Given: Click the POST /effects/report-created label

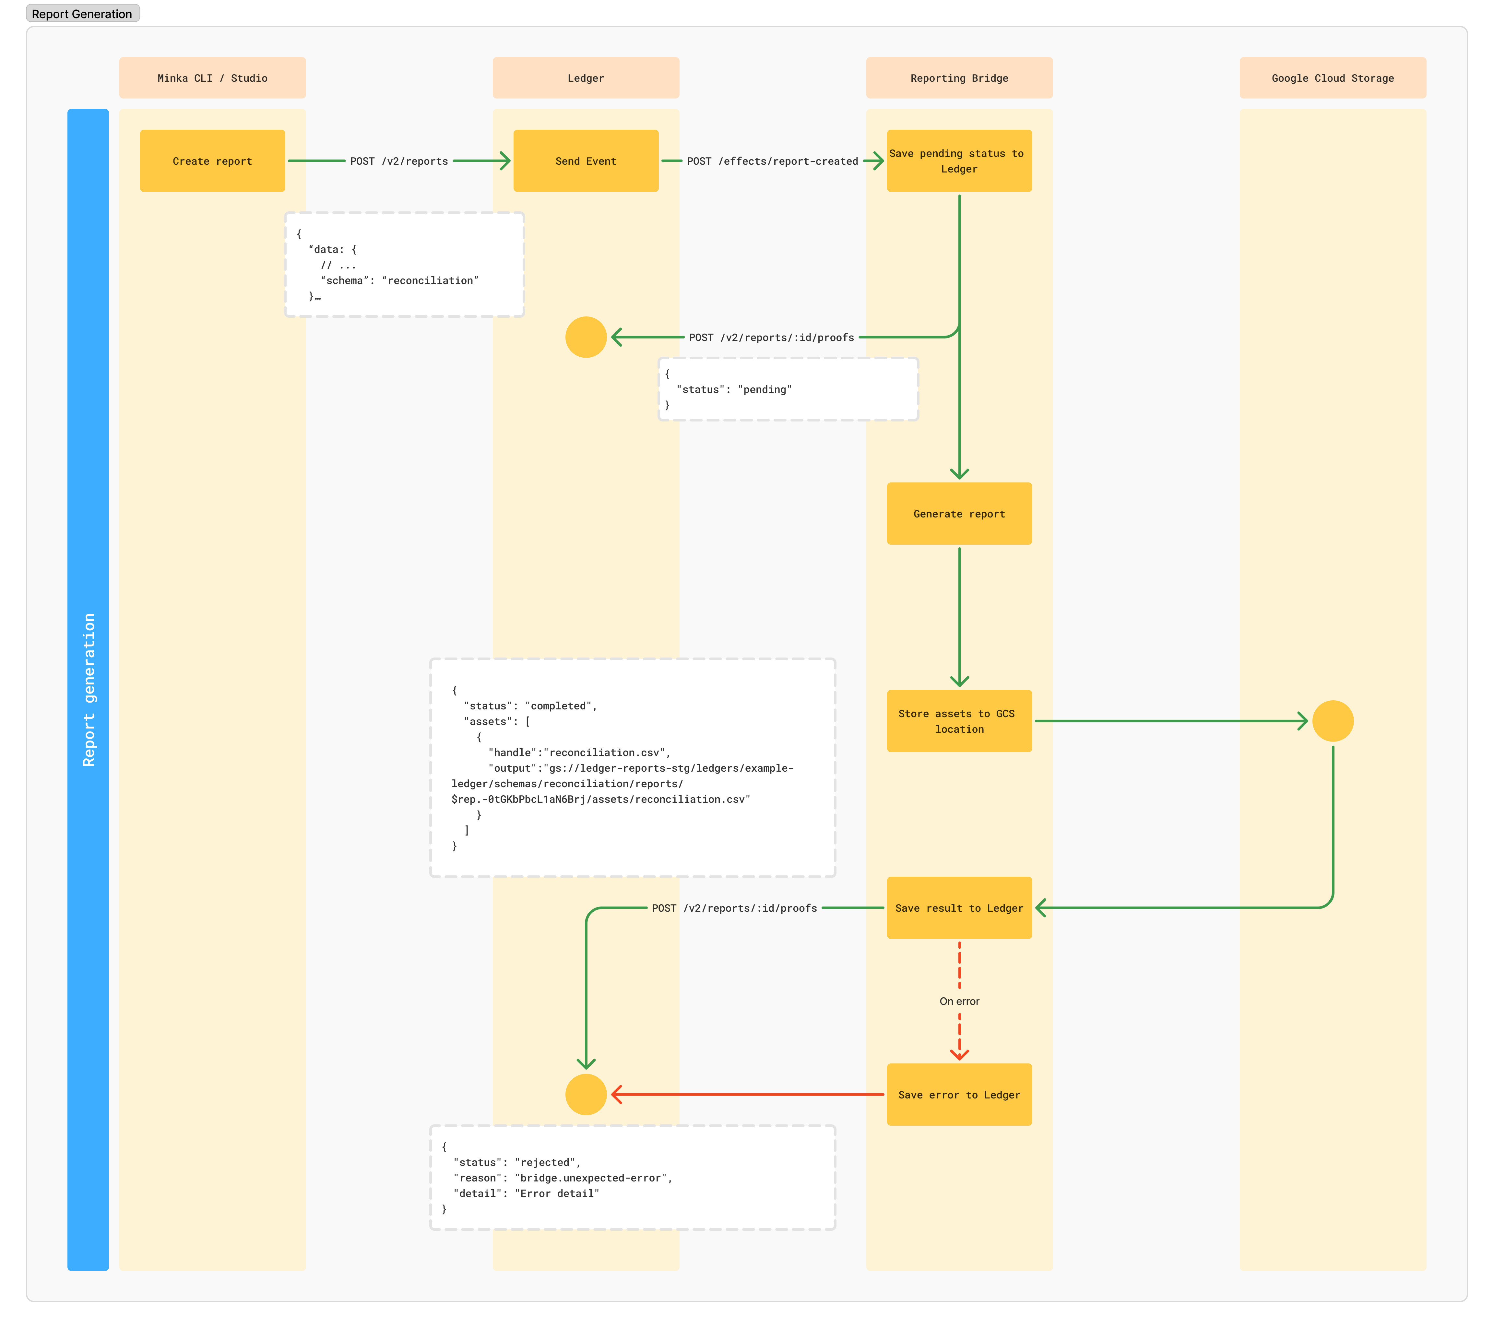Looking at the screenshot, I should pyautogui.click(x=772, y=161).
